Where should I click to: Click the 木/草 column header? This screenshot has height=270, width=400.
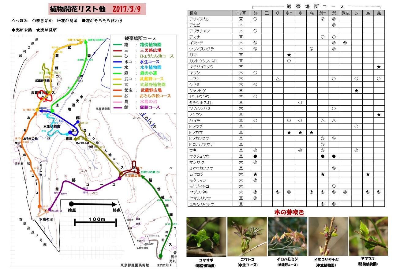click(241, 13)
